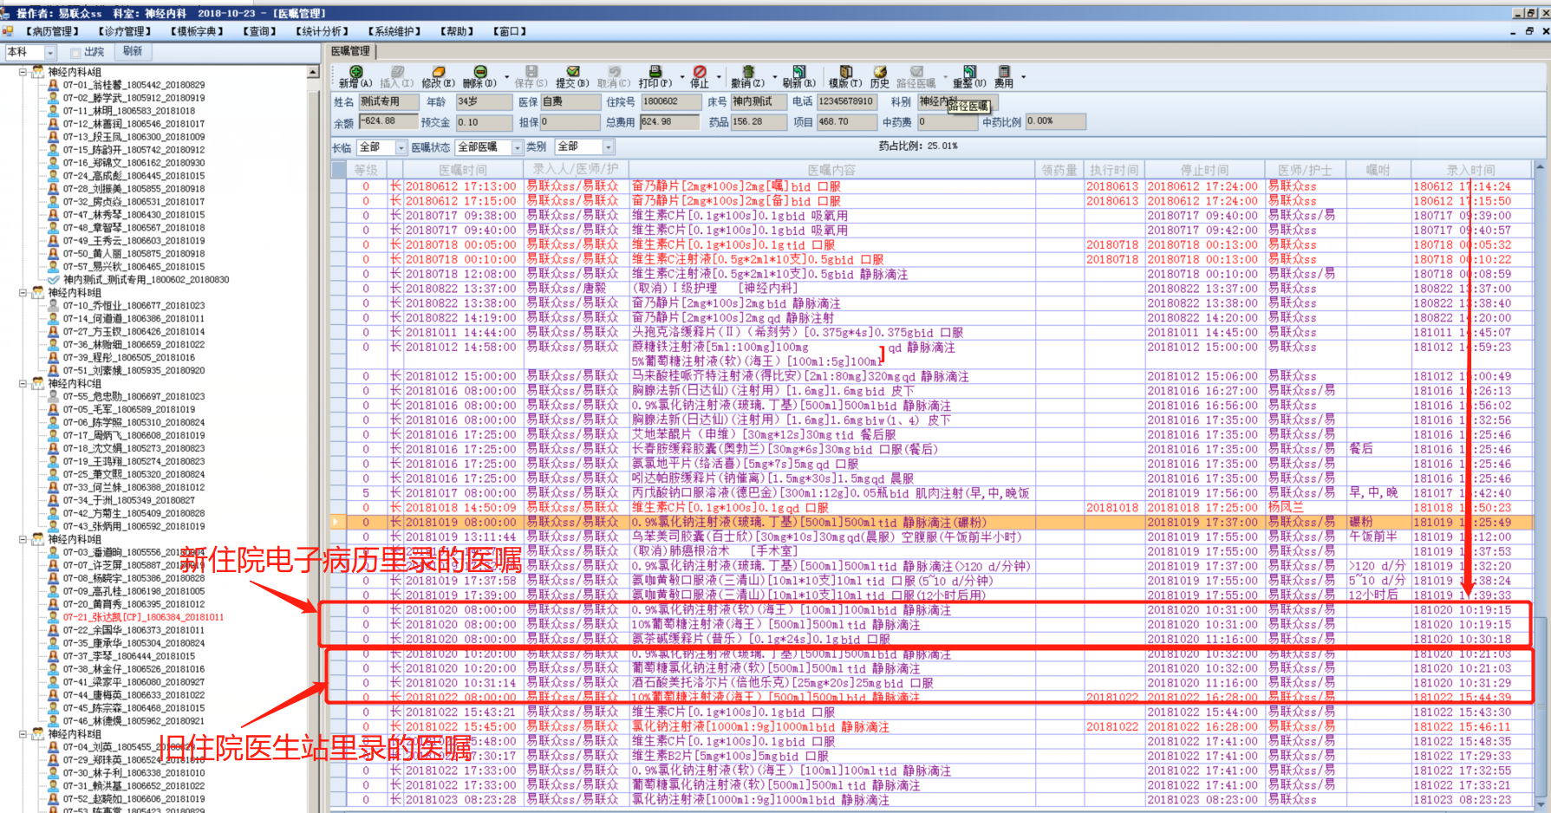Open the 类别 category dropdown
This screenshot has height=813, width=1551.
(609, 148)
